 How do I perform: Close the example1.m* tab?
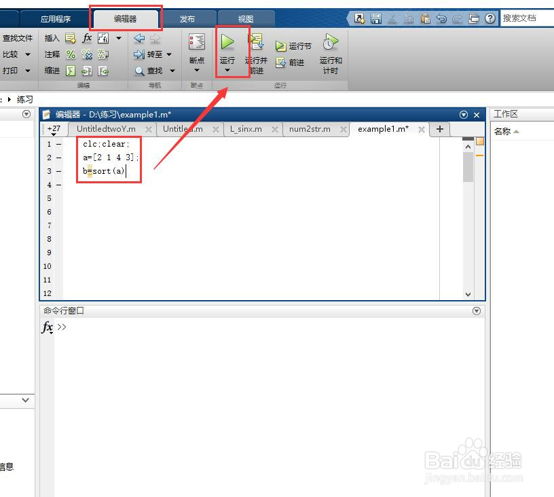(x=421, y=130)
